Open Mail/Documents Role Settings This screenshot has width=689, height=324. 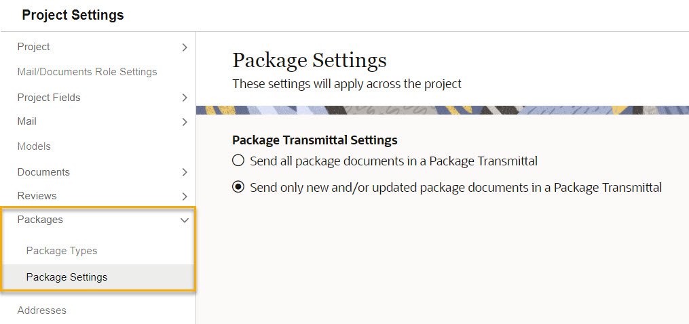coord(87,72)
